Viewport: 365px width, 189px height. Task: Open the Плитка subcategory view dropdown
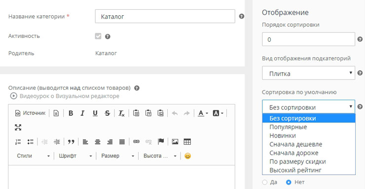click(308, 73)
